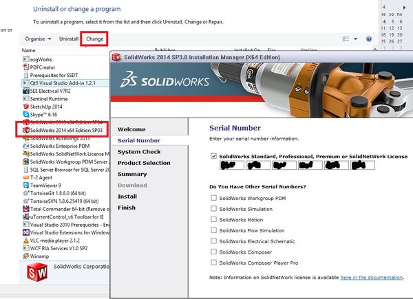Click SolidNetWork License Manager icon
The width and height of the screenshot is (413, 299).
pos(26,154)
